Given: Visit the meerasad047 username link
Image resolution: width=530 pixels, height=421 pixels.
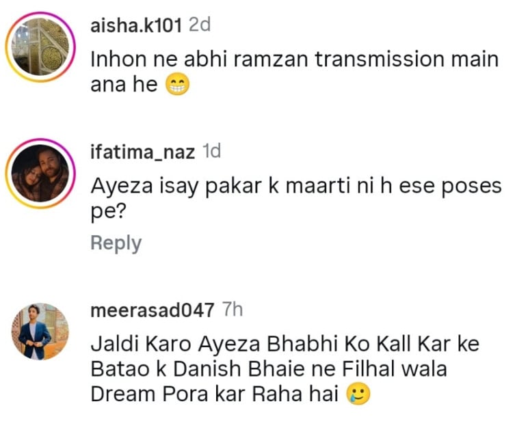Looking at the screenshot, I should [x=153, y=310].
